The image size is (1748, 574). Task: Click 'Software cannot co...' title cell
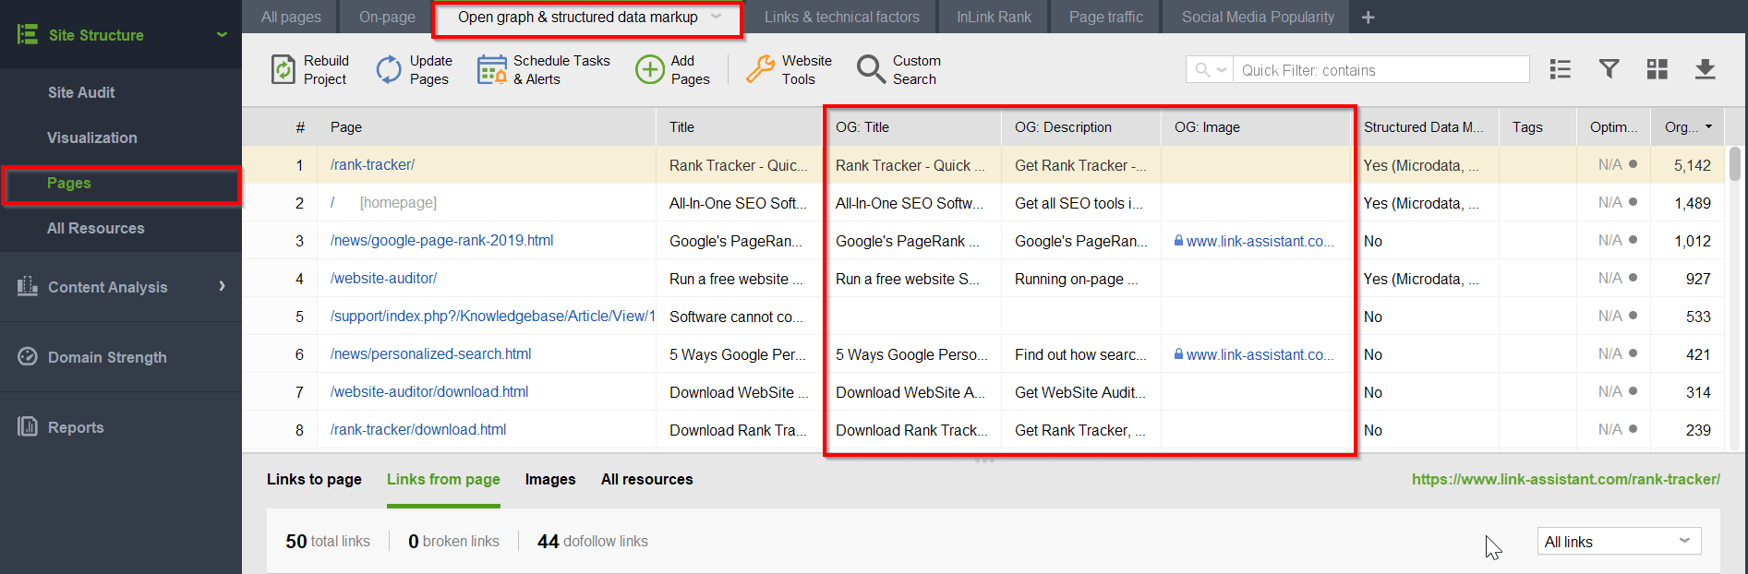tap(736, 317)
